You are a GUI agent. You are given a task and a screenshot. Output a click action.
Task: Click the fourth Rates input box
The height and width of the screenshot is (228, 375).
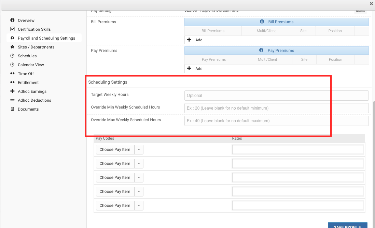point(297,191)
